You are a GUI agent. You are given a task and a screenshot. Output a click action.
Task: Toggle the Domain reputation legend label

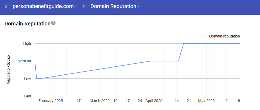coord(224,36)
